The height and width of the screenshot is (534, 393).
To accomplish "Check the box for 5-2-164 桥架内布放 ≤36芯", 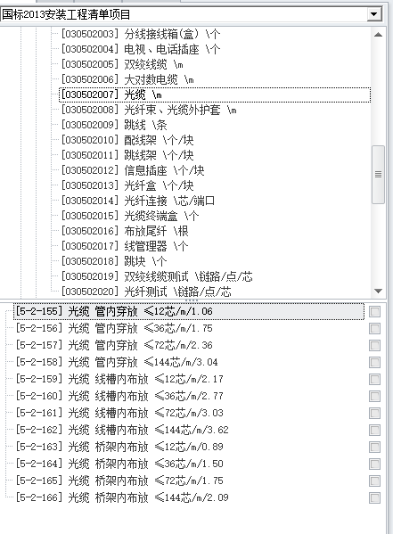I will pos(374,464).
